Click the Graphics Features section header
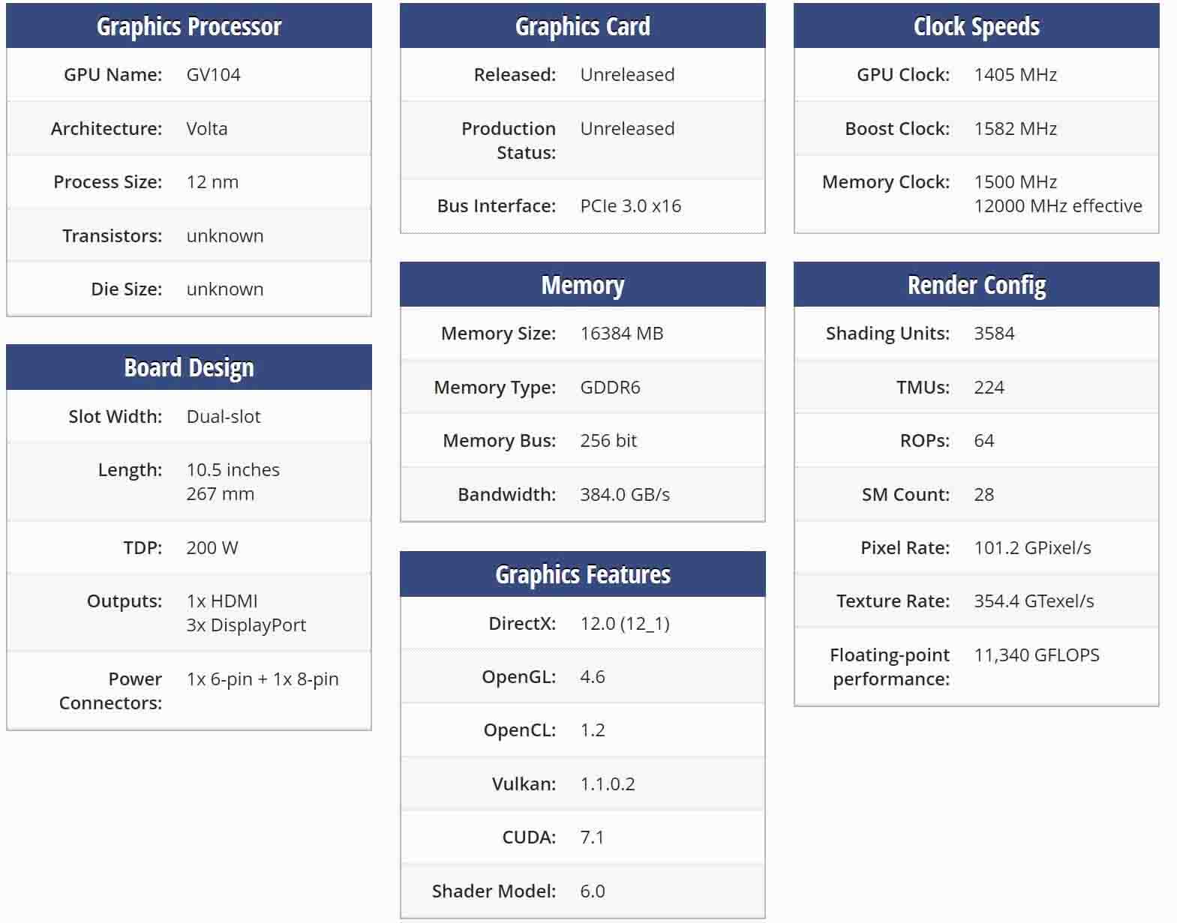Viewport: 1177px width, 923px height. tap(583, 574)
